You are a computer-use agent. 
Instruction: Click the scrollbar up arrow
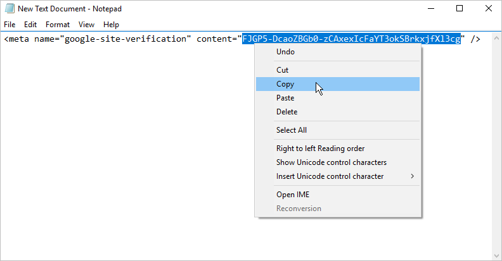496,38
